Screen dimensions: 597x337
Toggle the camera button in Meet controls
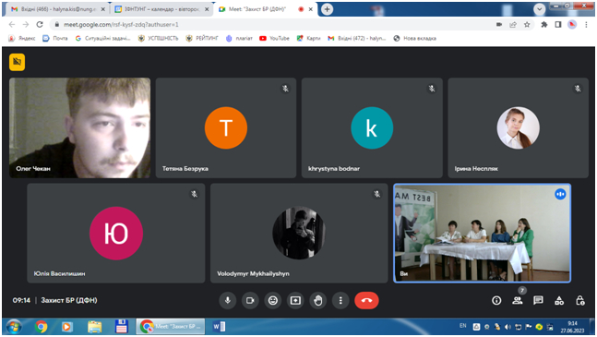(250, 300)
